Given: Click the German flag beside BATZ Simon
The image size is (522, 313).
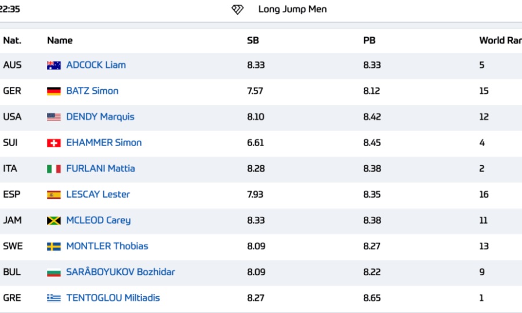Looking at the screenshot, I should tap(53, 91).
